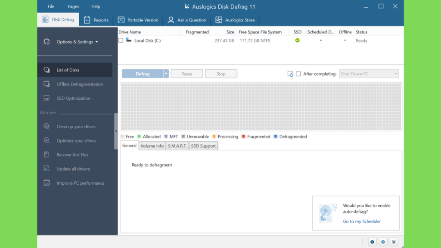The width and height of the screenshot is (441, 248).
Task: Switch to the Volume info tab
Action: point(152,146)
